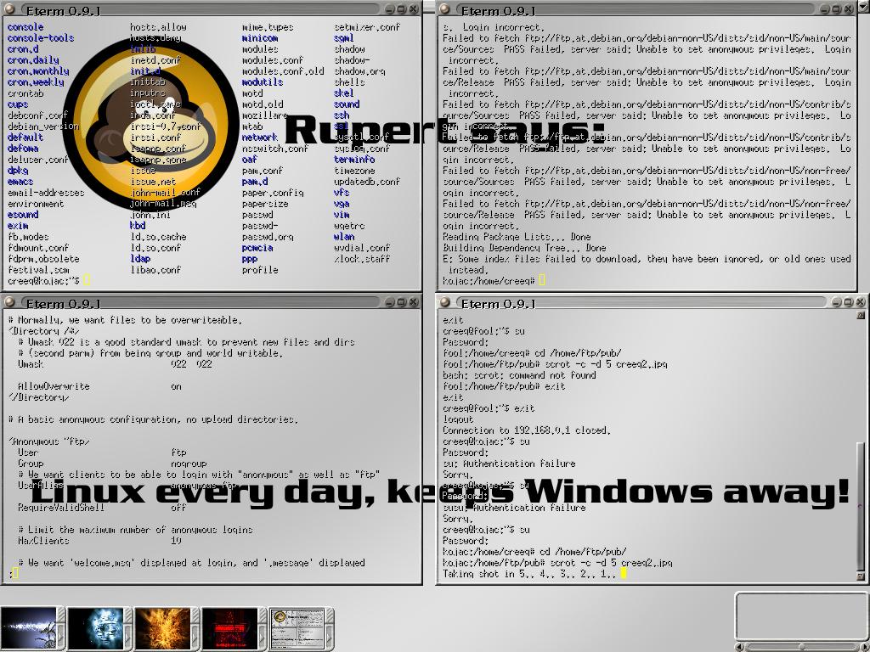Click striped handle button on the current-desktop pager
The height and width of the screenshot is (652, 870).
pos(330,615)
